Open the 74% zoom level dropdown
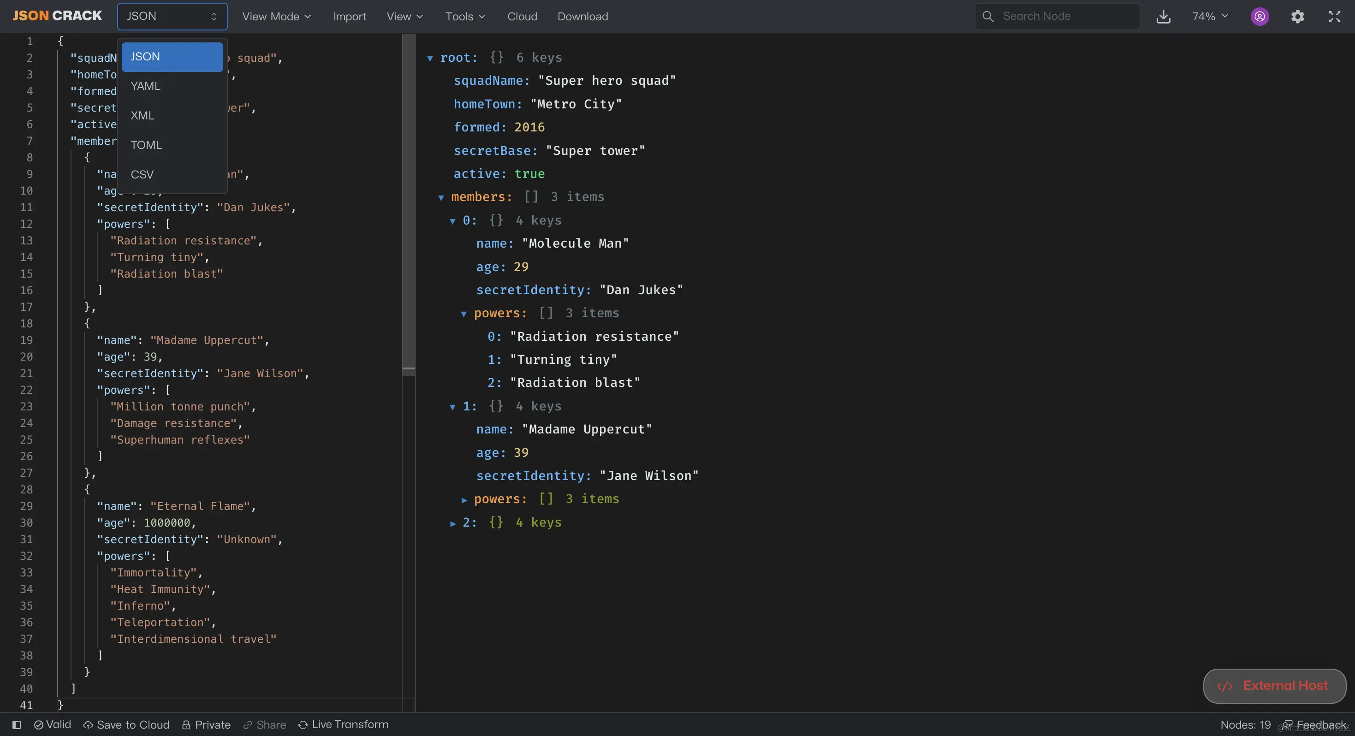The height and width of the screenshot is (736, 1355). point(1210,16)
